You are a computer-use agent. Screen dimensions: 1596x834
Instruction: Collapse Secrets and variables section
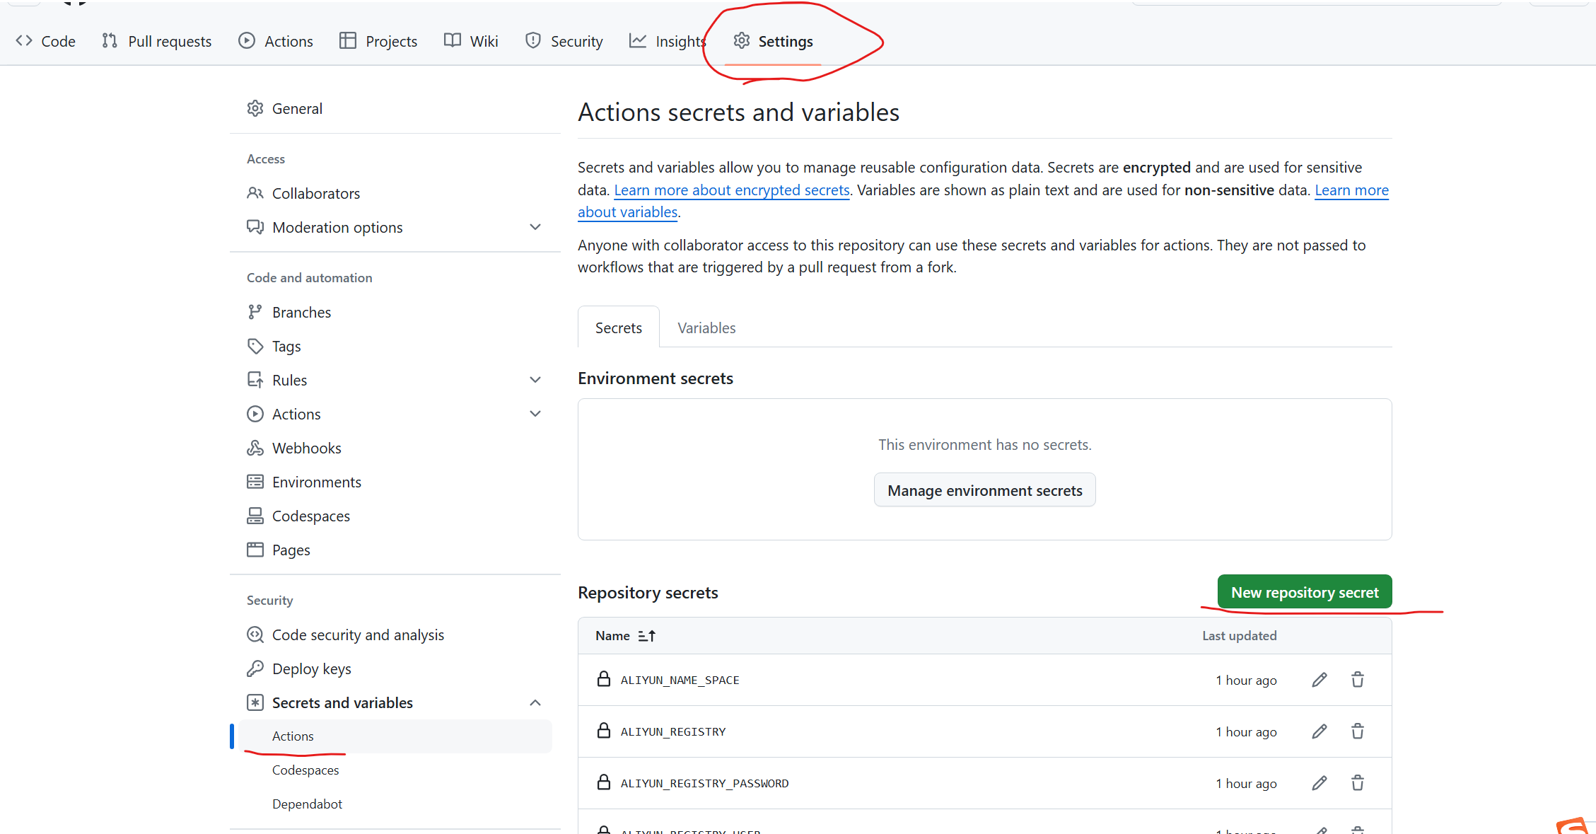[x=535, y=702]
